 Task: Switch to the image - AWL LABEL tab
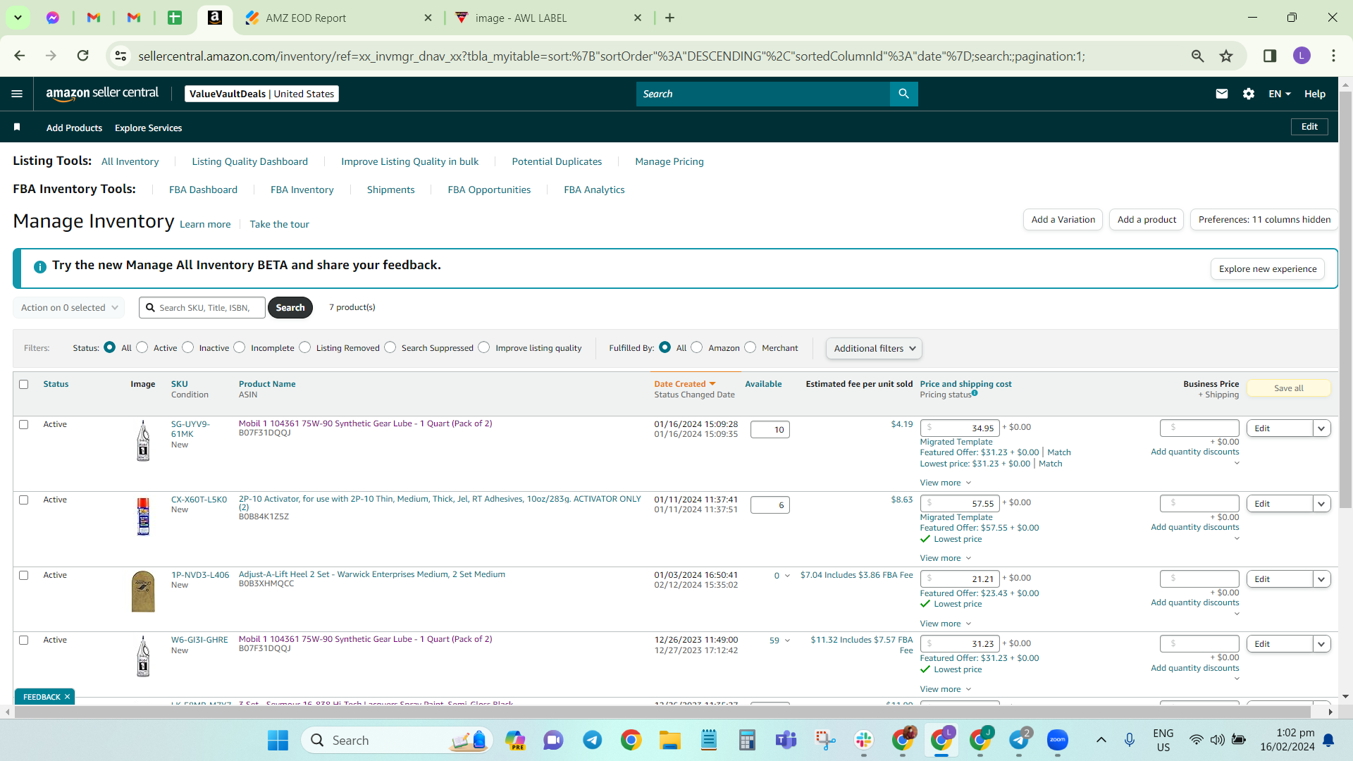click(548, 18)
